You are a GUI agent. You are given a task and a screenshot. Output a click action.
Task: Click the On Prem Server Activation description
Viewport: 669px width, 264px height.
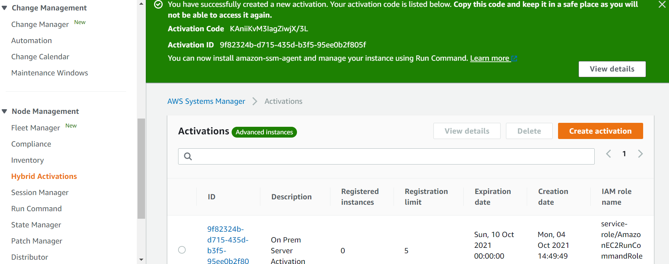[288, 250]
